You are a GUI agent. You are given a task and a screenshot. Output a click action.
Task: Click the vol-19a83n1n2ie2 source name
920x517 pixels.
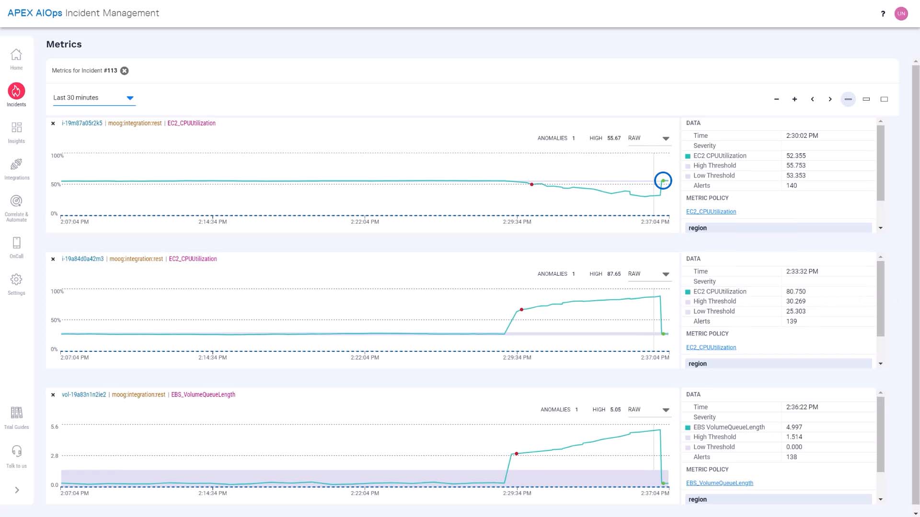coord(84,394)
